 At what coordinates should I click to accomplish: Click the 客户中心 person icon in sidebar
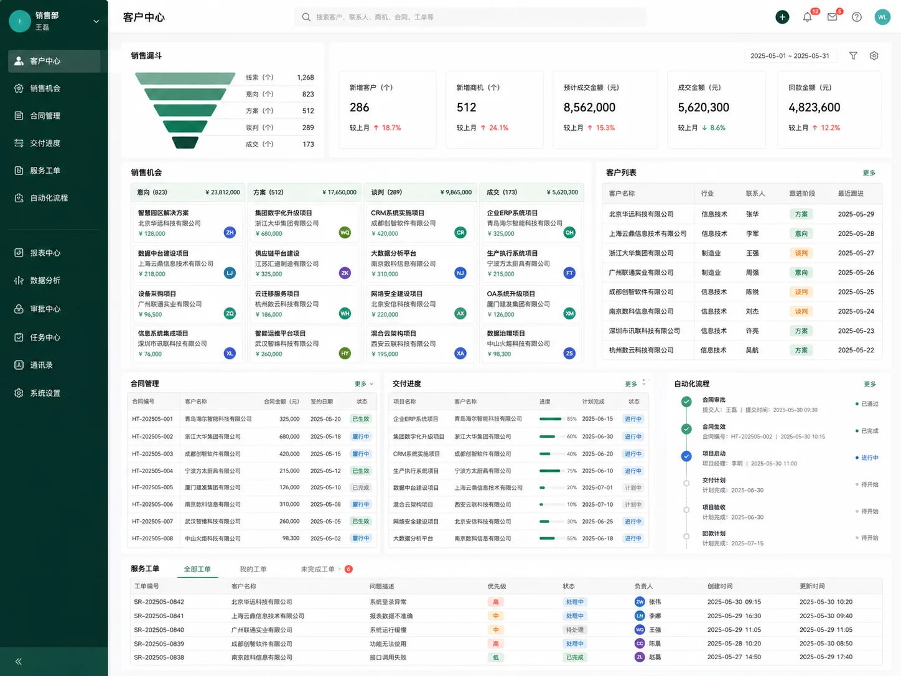19,61
